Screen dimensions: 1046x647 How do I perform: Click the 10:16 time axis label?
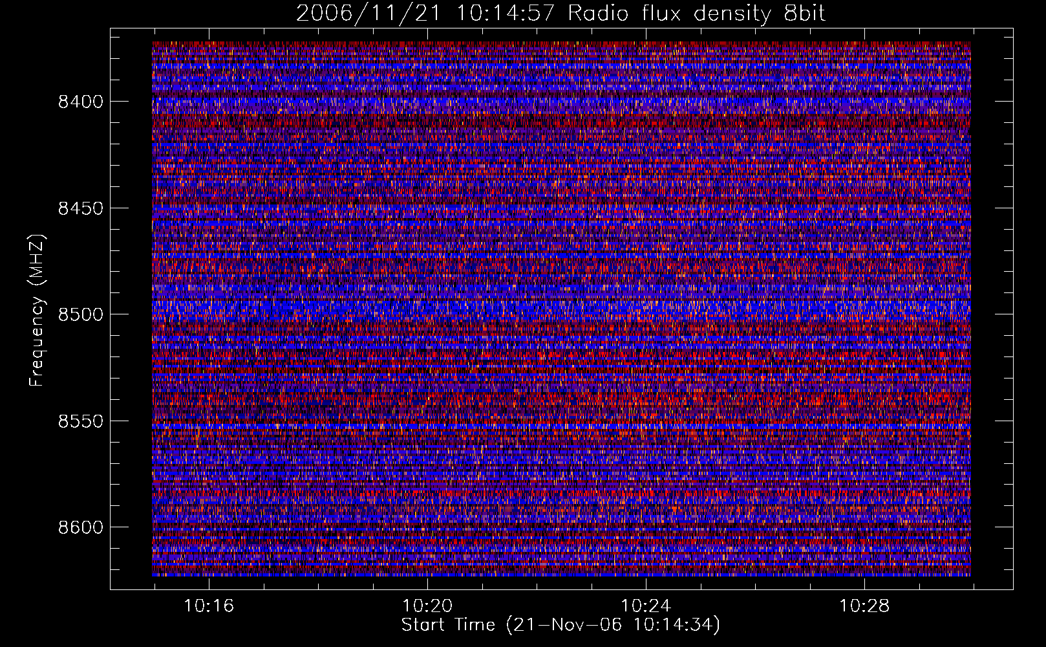(209, 606)
